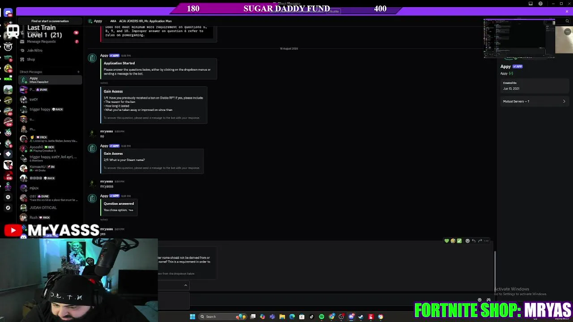Image resolution: width=573 pixels, height=322 pixels.
Task: Open mjxzx direct message
Action: (x=50, y=188)
